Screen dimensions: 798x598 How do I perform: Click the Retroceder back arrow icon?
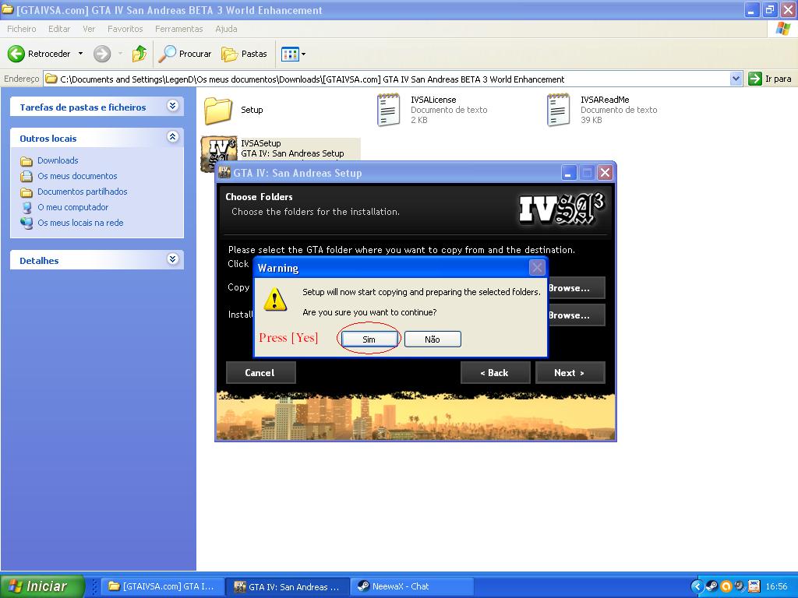click(16, 54)
